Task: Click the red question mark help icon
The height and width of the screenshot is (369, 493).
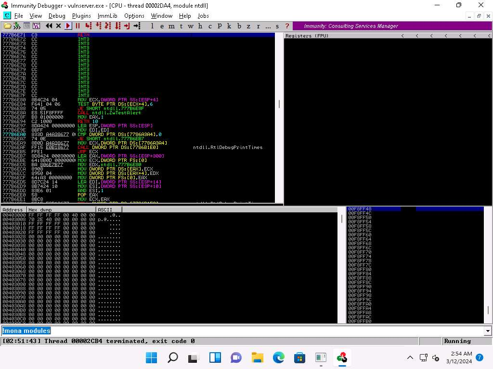Action: (x=287, y=26)
